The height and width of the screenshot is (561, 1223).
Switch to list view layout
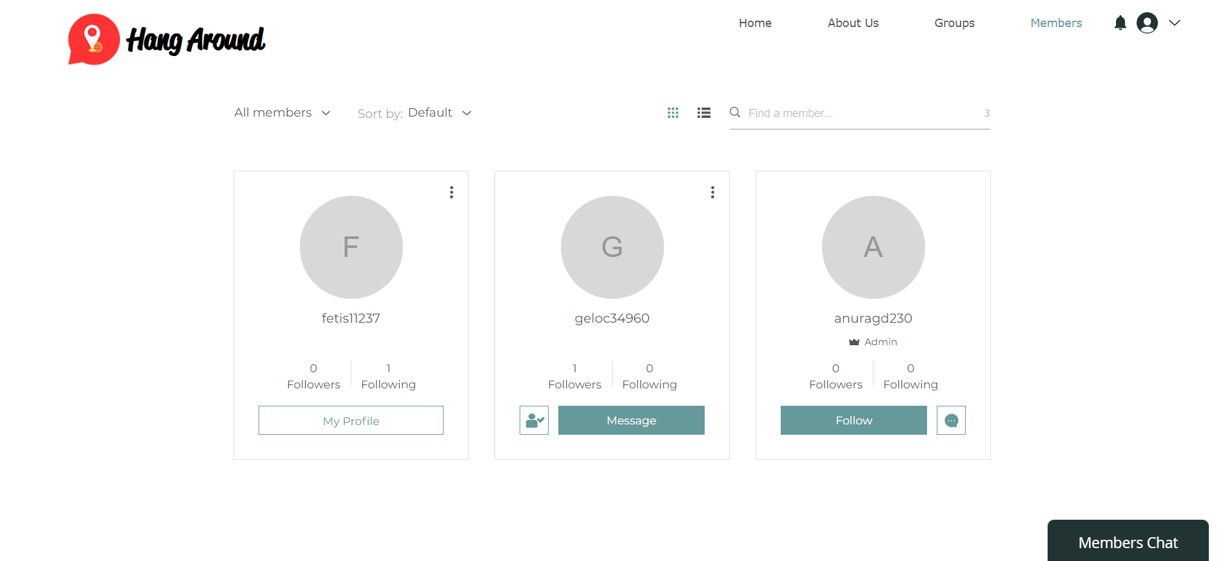704,113
